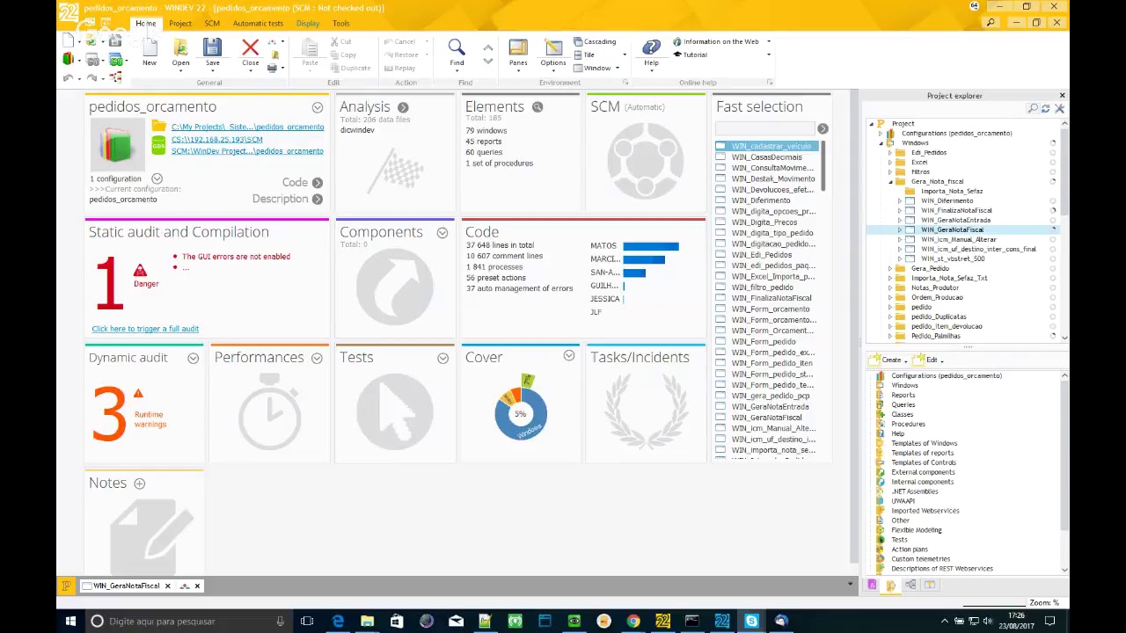Click 'Click here to trigger a full audit'
Screen dimensions: 1126x633
145,329
